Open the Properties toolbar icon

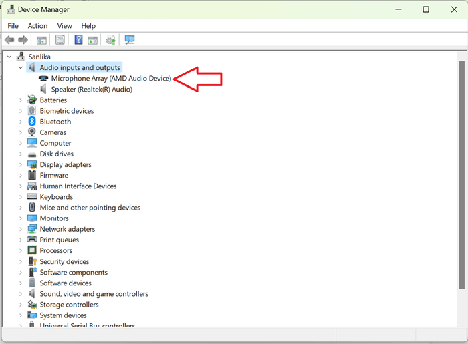tap(60, 40)
